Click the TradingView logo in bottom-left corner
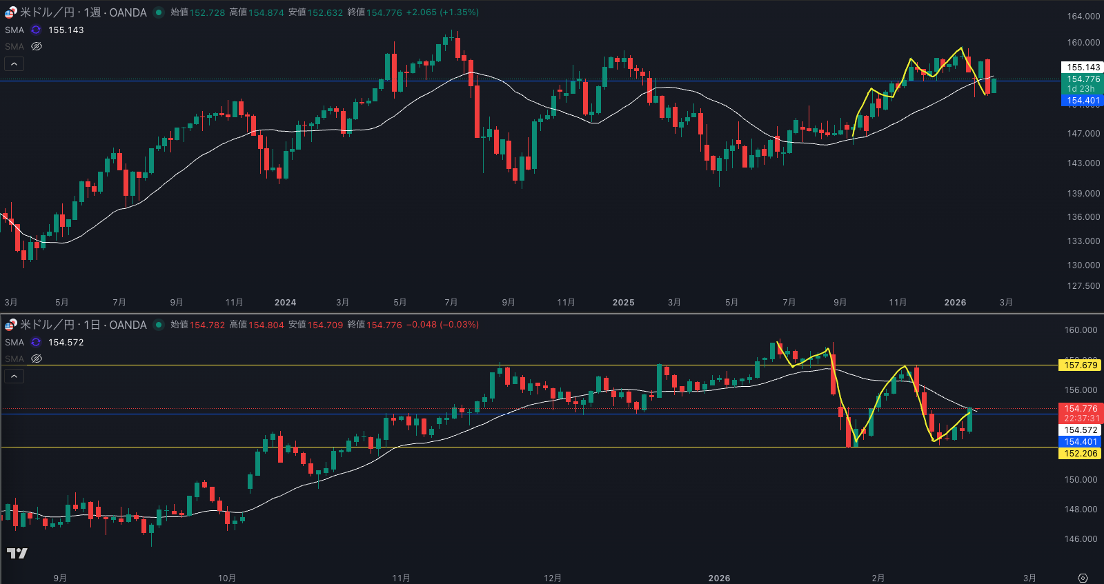 point(17,553)
